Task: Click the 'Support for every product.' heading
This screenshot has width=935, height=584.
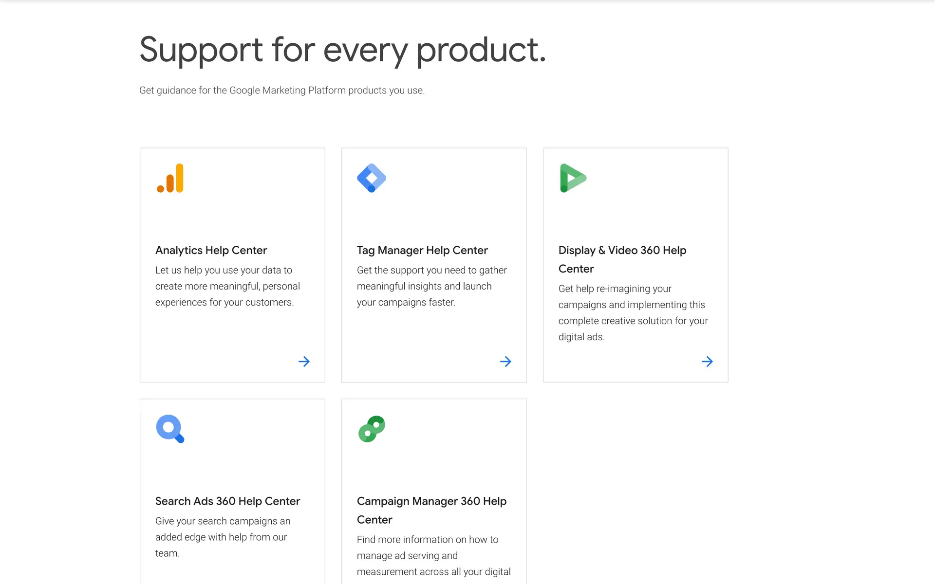Action: 342,50
